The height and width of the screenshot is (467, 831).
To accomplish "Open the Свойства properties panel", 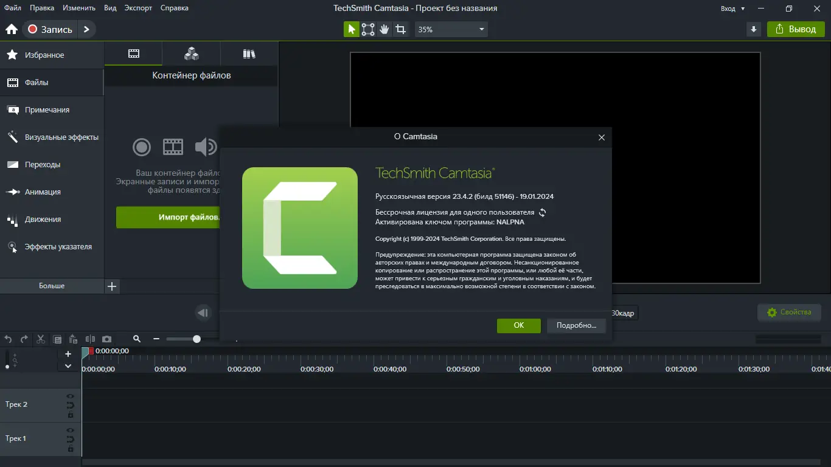I will [x=790, y=313].
